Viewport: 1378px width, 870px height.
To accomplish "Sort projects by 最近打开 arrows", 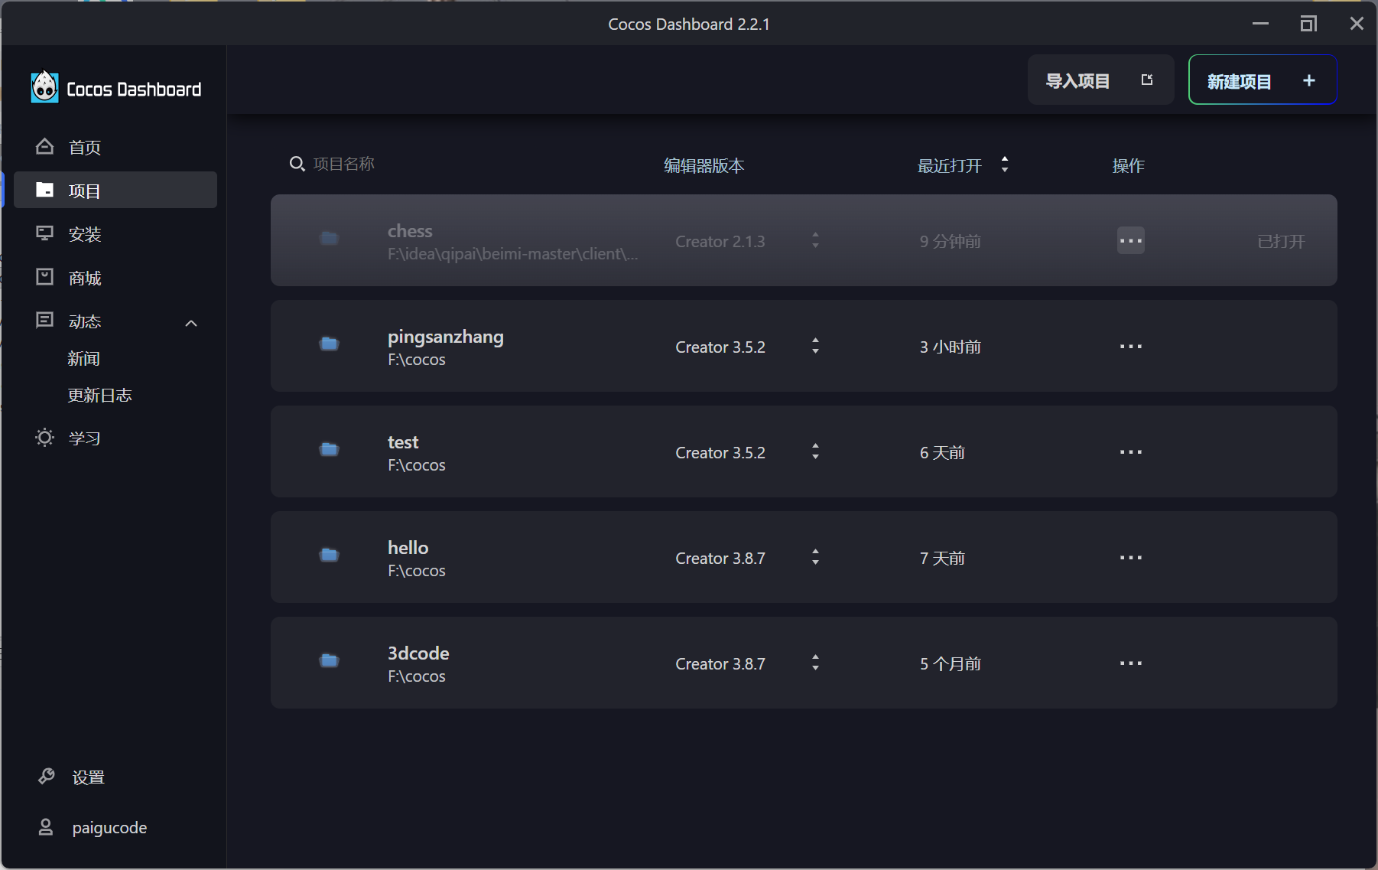I will click(x=1005, y=165).
